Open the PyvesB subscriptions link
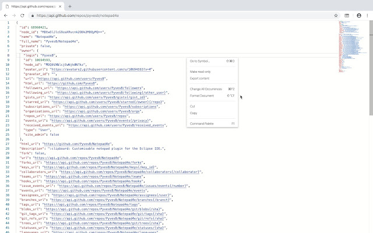This screenshot has width=373, height=233. (x=111, y=107)
